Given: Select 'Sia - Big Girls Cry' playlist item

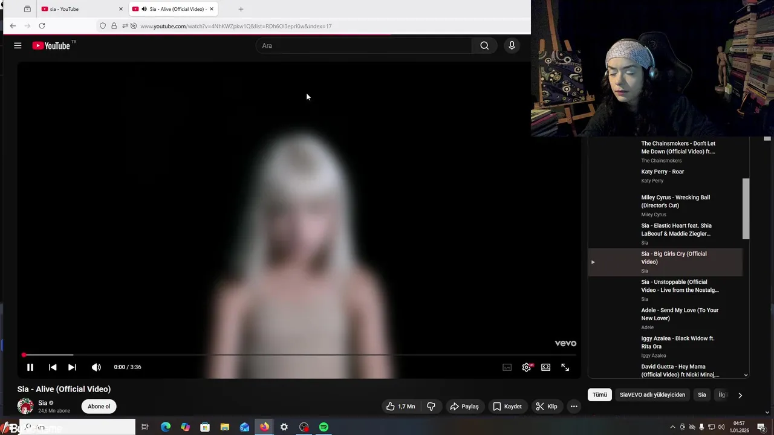Looking at the screenshot, I should (665, 262).
